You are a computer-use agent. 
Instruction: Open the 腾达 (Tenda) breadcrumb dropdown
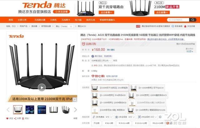coord(64,26)
